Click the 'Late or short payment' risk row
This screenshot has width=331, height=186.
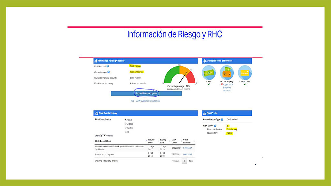click(145, 155)
